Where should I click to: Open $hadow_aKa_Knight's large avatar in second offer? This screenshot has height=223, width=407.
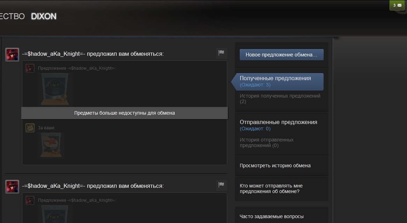12,187
